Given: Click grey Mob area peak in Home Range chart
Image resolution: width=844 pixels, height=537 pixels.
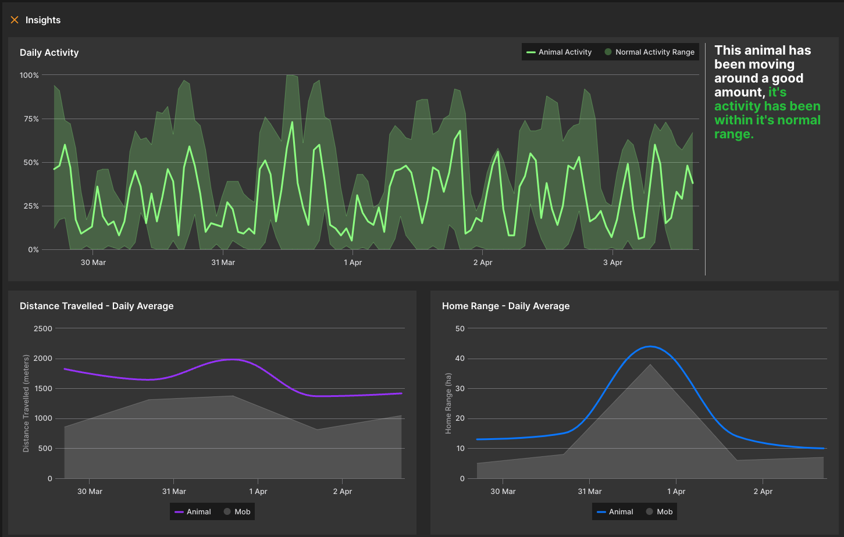Looking at the screenshot, I should pos(650,366).
